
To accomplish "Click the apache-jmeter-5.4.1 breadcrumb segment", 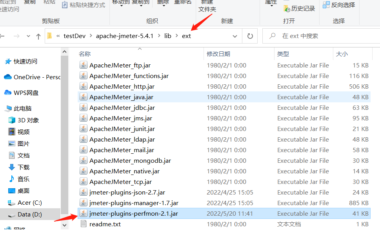I will tap(125, 36).
